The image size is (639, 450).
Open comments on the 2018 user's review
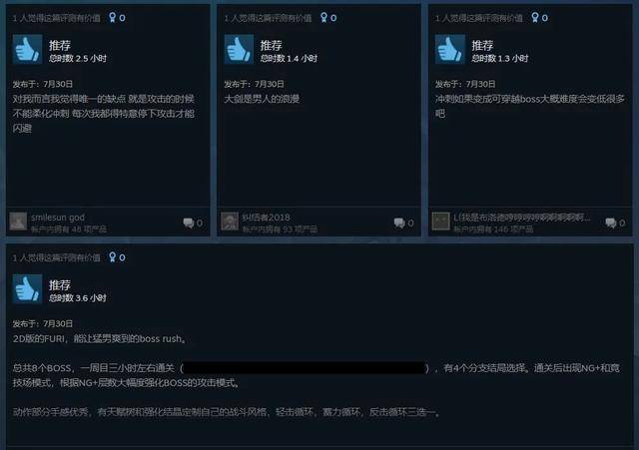click(x=403, y=223)
